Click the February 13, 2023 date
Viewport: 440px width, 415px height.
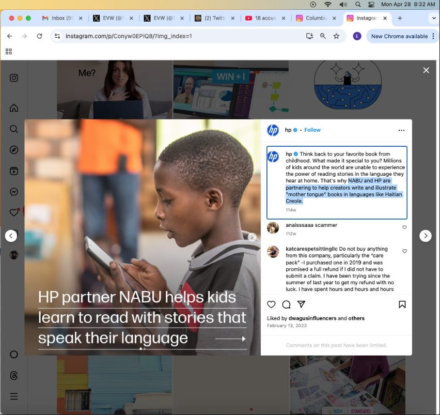click(287, 326)
